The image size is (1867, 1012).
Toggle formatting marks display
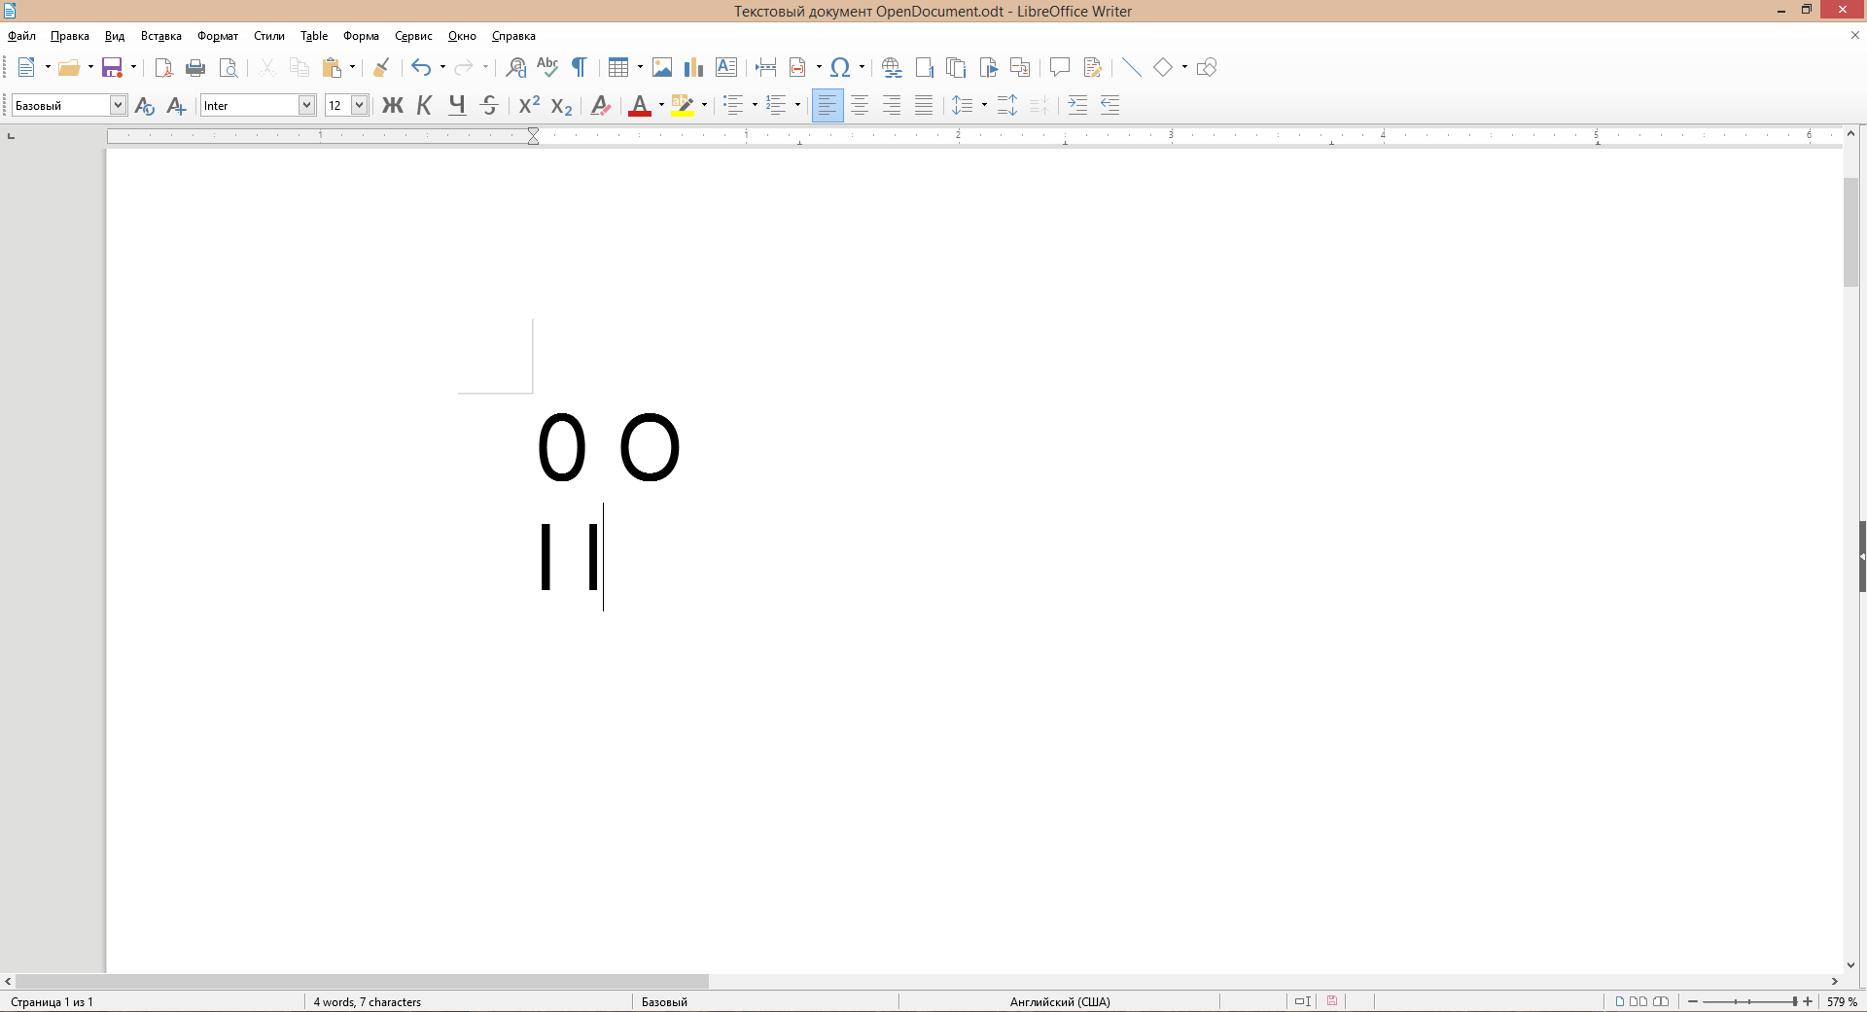tap(580, 67)
